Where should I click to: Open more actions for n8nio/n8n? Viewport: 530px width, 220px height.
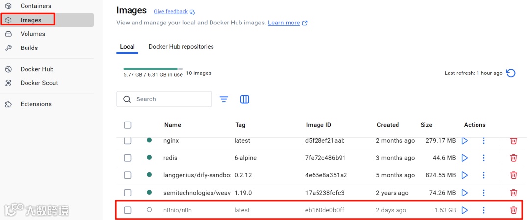tap(484, 210)
